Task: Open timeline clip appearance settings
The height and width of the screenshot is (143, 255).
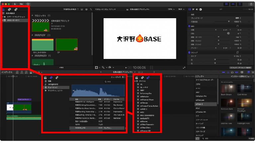Action: click(x=242, y=72)
